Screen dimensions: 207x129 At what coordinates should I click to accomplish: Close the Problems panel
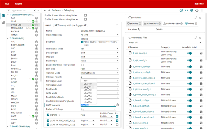pyautogui.click(x=200, y=18)
